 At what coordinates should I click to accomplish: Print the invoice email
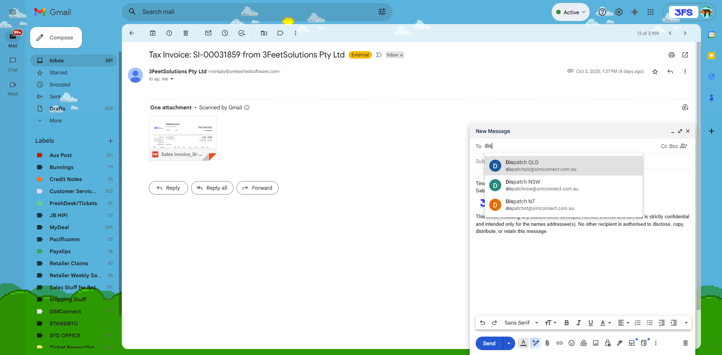672,55
